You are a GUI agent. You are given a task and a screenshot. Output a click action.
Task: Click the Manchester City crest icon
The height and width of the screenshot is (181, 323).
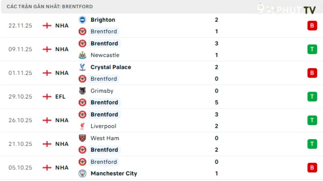[82, 173]
